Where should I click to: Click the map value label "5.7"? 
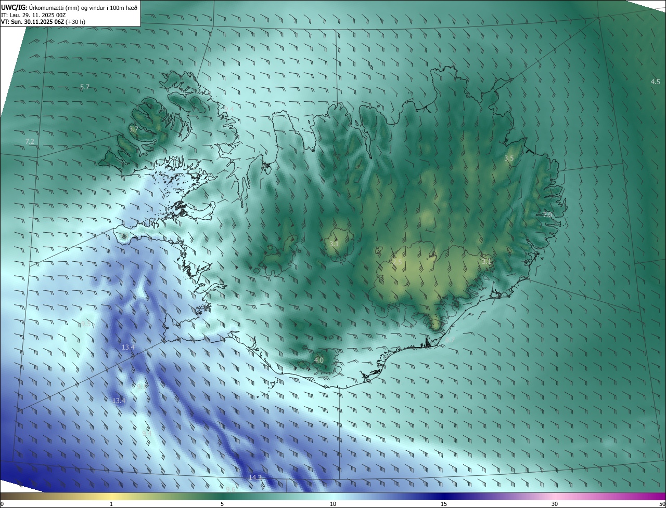(x=85, y=87)
